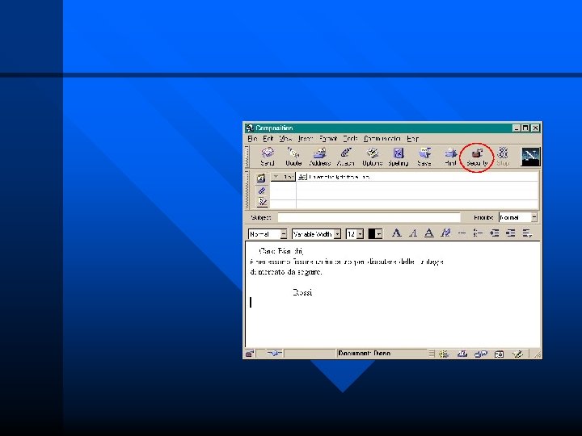Open Navigator from the component bar

[x=444, y=354]
